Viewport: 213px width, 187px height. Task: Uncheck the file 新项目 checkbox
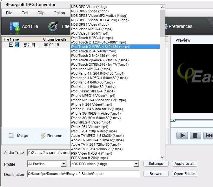tap(11, 44)
